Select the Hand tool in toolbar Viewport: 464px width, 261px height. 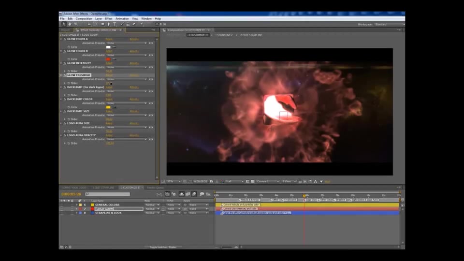pos(70,24)
